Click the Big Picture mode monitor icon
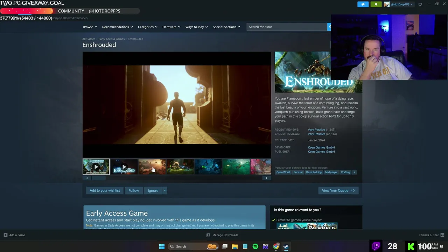 click(420, 4)
